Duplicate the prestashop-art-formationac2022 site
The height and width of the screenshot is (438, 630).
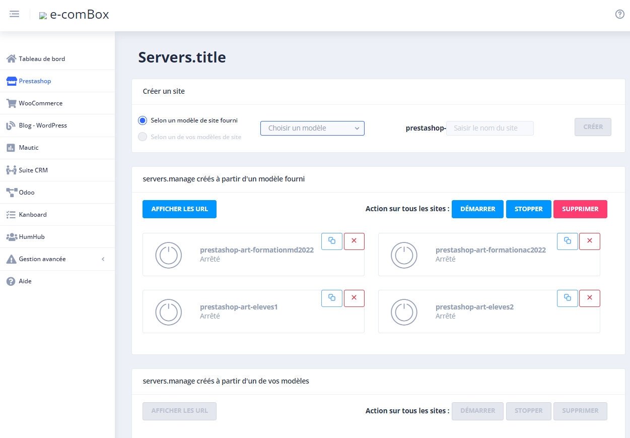(567, 241)
